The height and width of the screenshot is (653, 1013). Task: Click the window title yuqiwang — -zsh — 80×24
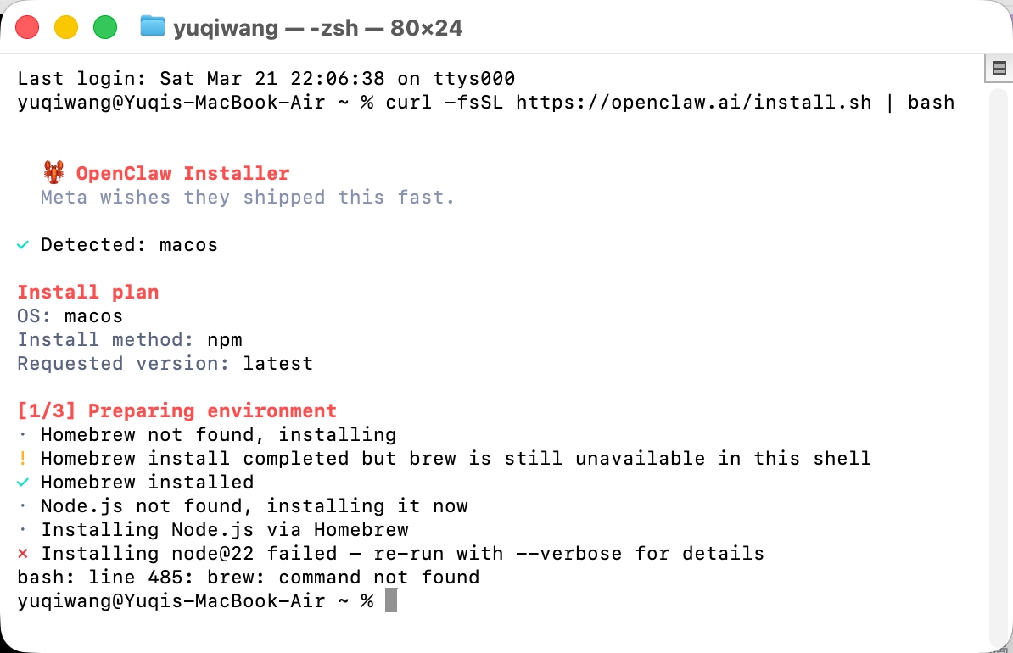[317, 28]
